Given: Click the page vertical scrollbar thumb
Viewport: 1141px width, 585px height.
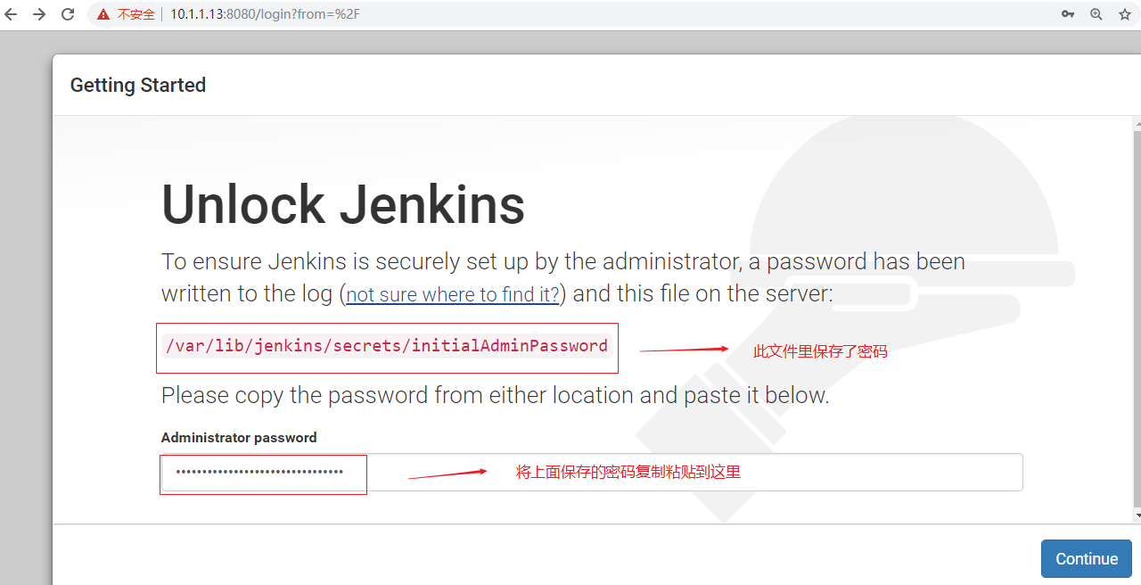Looking at the screenshot, I should (1137, 317).
